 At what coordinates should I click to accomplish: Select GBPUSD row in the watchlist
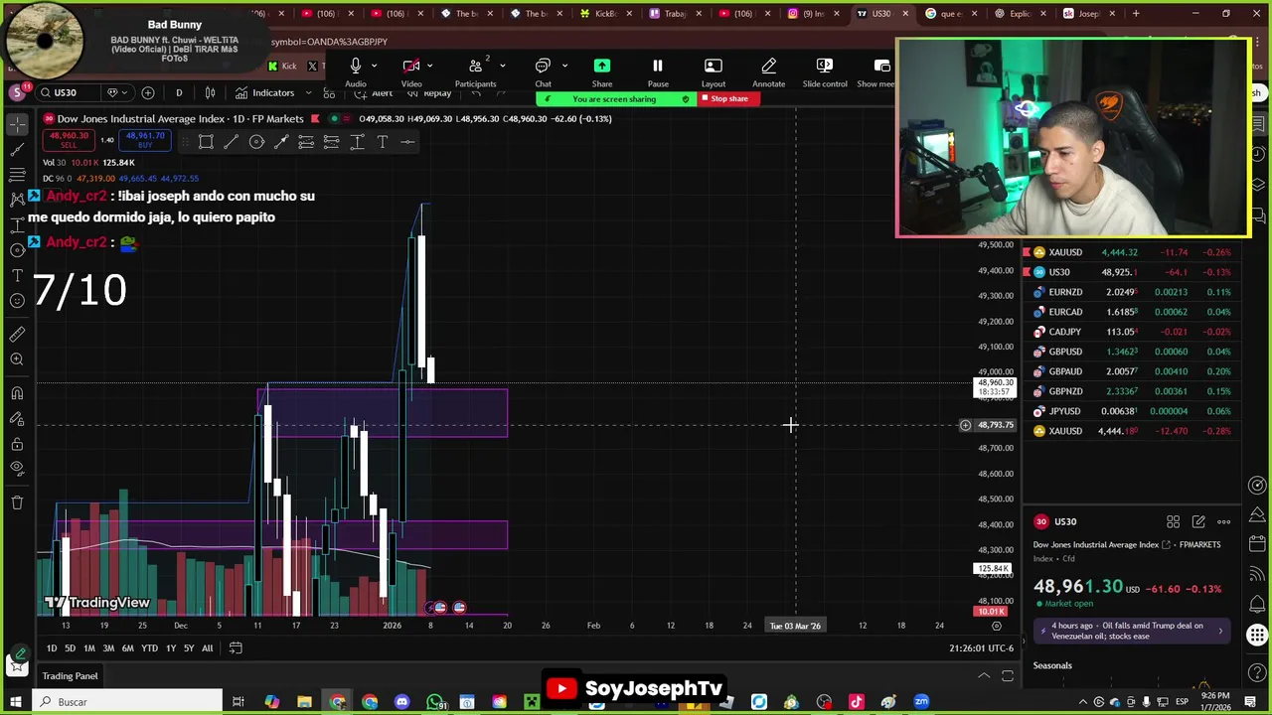1132,352
